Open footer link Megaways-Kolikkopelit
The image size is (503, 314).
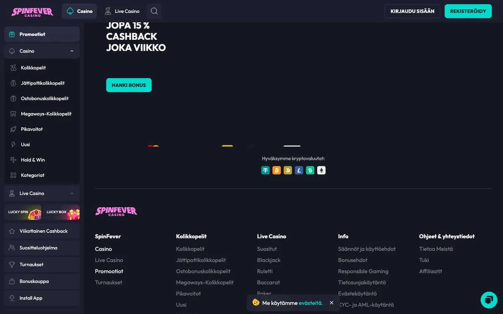tap(205, 283)
